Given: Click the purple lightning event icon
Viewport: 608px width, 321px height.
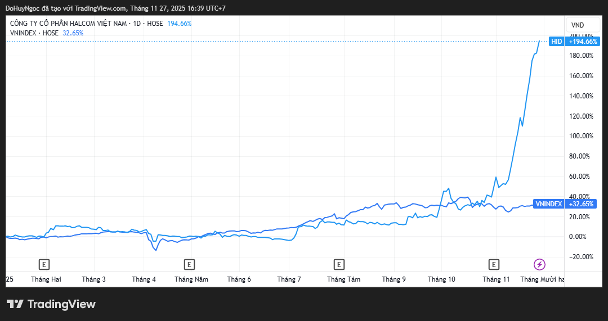Looking at the screenshot, I should [x=539, y=265].
